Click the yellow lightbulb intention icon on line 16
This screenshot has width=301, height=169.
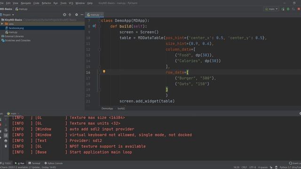point(104,71)
